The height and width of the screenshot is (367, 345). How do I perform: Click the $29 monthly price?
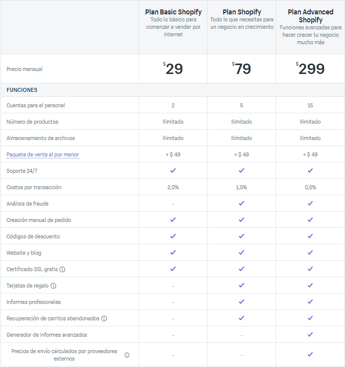click(x=173, y=69)
